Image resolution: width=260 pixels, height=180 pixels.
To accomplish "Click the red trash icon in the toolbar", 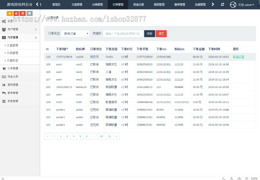I will 16,13.
